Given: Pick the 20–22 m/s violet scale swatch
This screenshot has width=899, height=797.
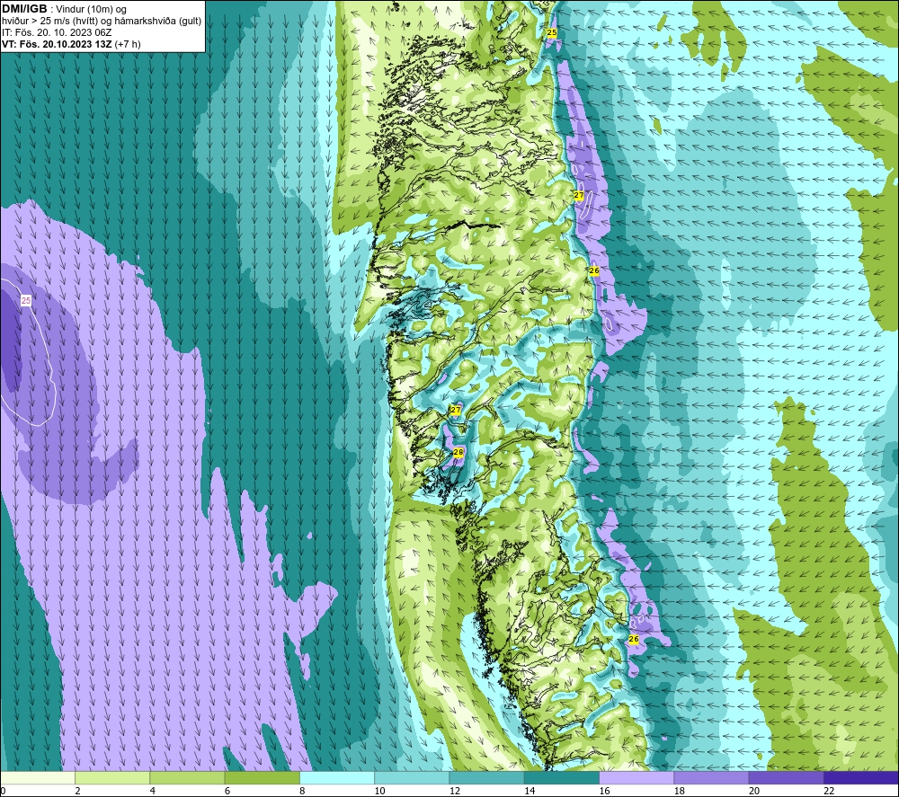Looking at the screenshot, I should click(x=786, y=777).
